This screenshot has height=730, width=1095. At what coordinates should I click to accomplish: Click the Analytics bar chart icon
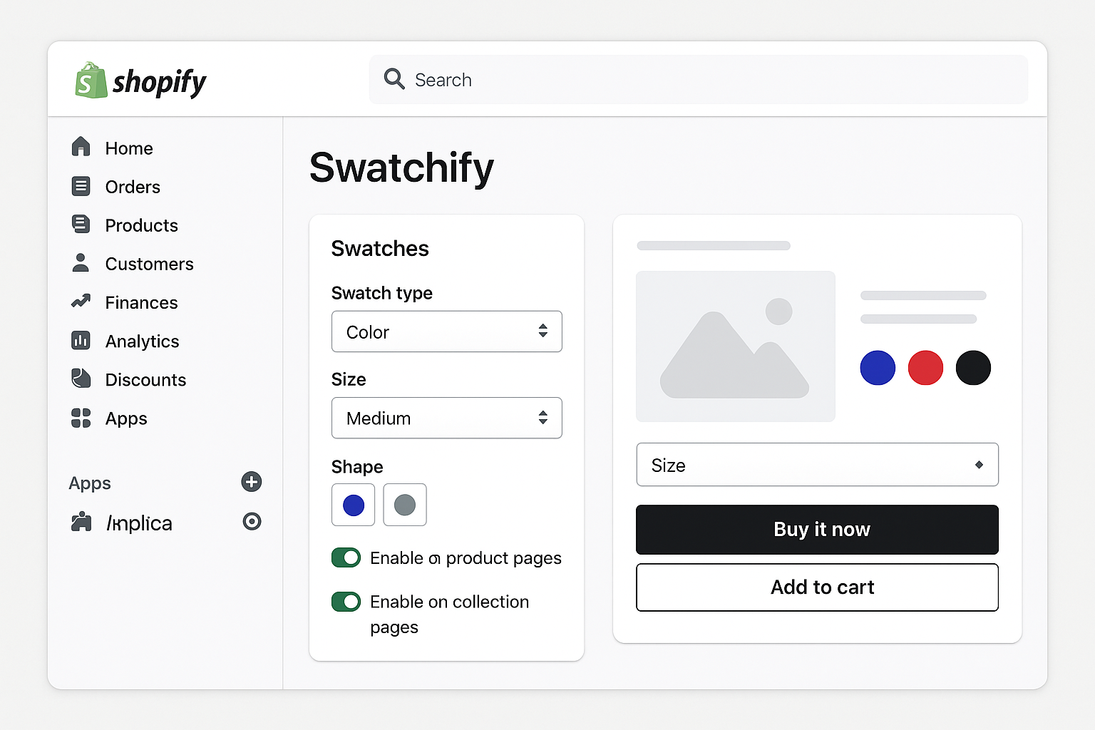[x=81, y=340]
